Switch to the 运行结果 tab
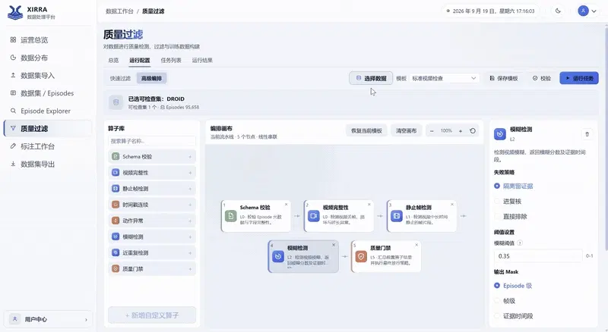 (202, 61)
